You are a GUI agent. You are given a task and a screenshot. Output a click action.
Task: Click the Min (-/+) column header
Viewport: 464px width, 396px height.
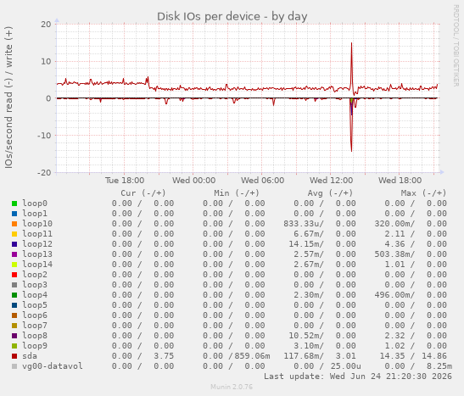pos(237,193)
